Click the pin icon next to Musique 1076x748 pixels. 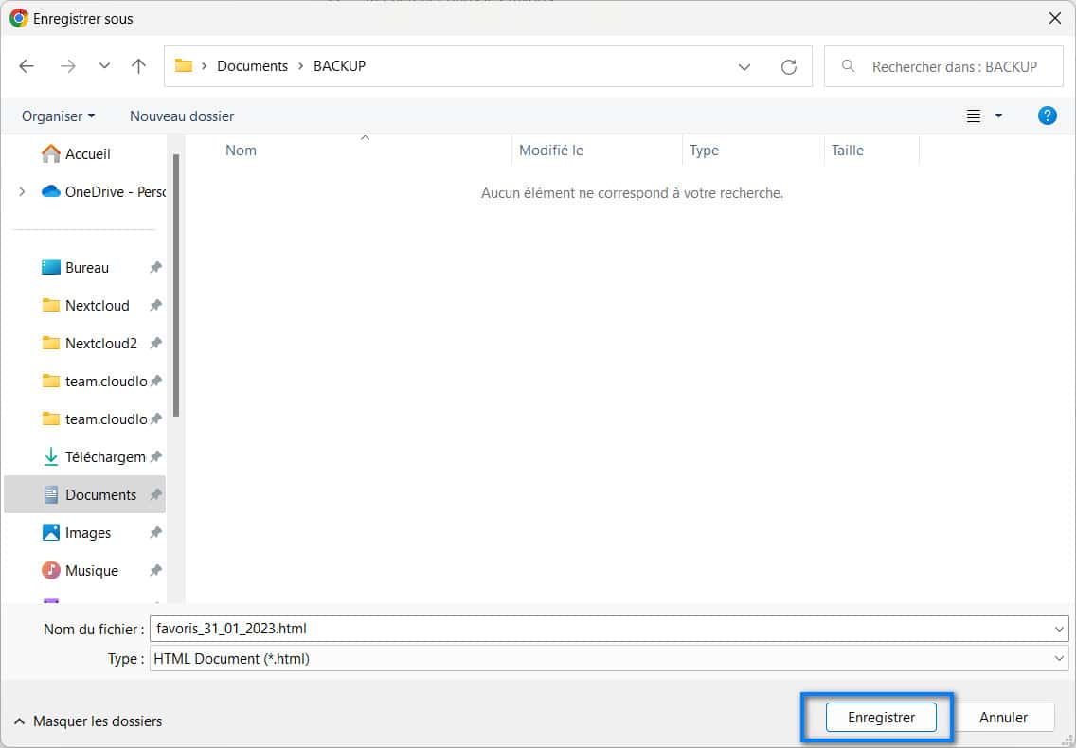pyautogui.click(x=155, y=570)
